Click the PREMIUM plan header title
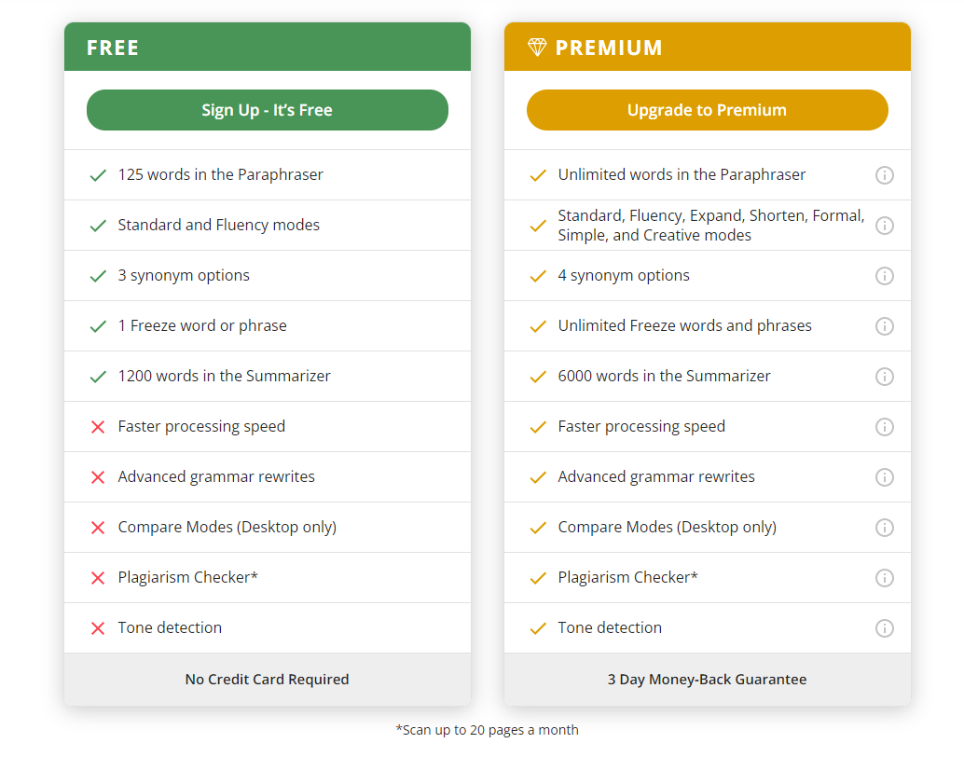The height and width of the screenshot is (757, 964). 609,48
